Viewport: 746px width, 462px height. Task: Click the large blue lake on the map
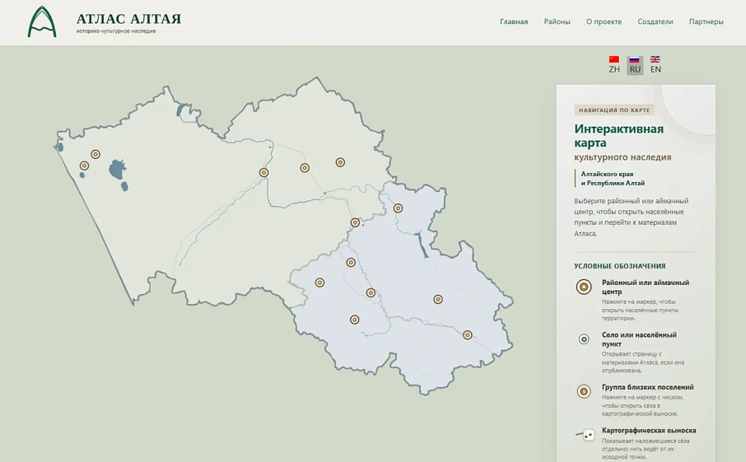point(117,170)
